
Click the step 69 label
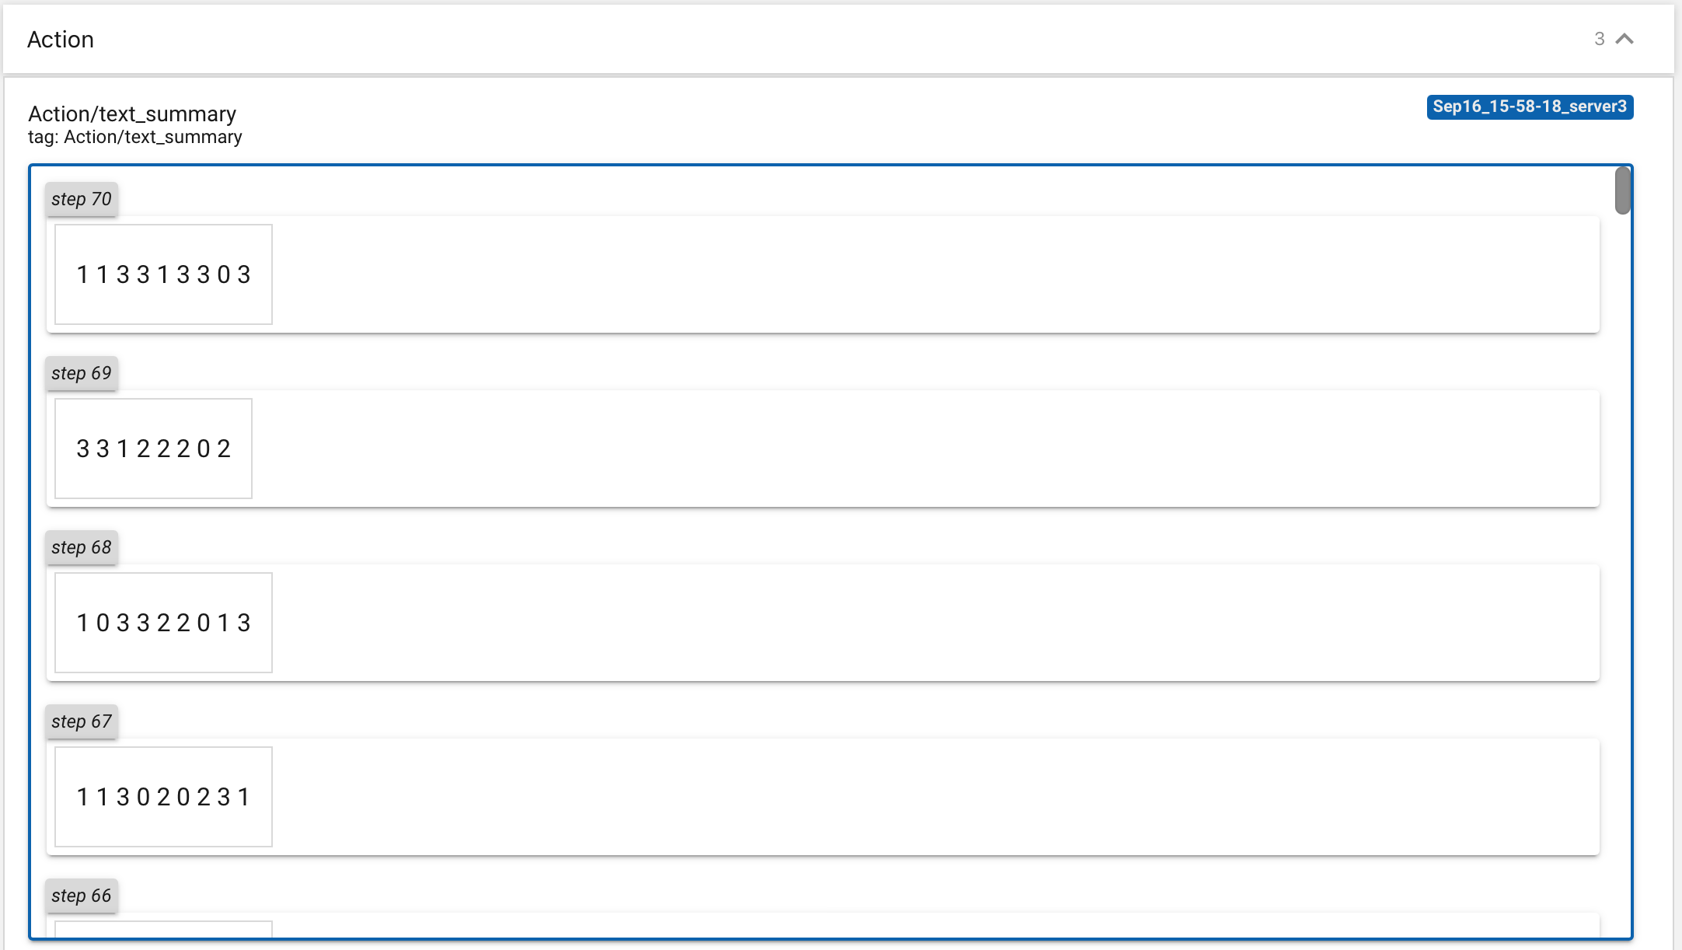[82, 373]
